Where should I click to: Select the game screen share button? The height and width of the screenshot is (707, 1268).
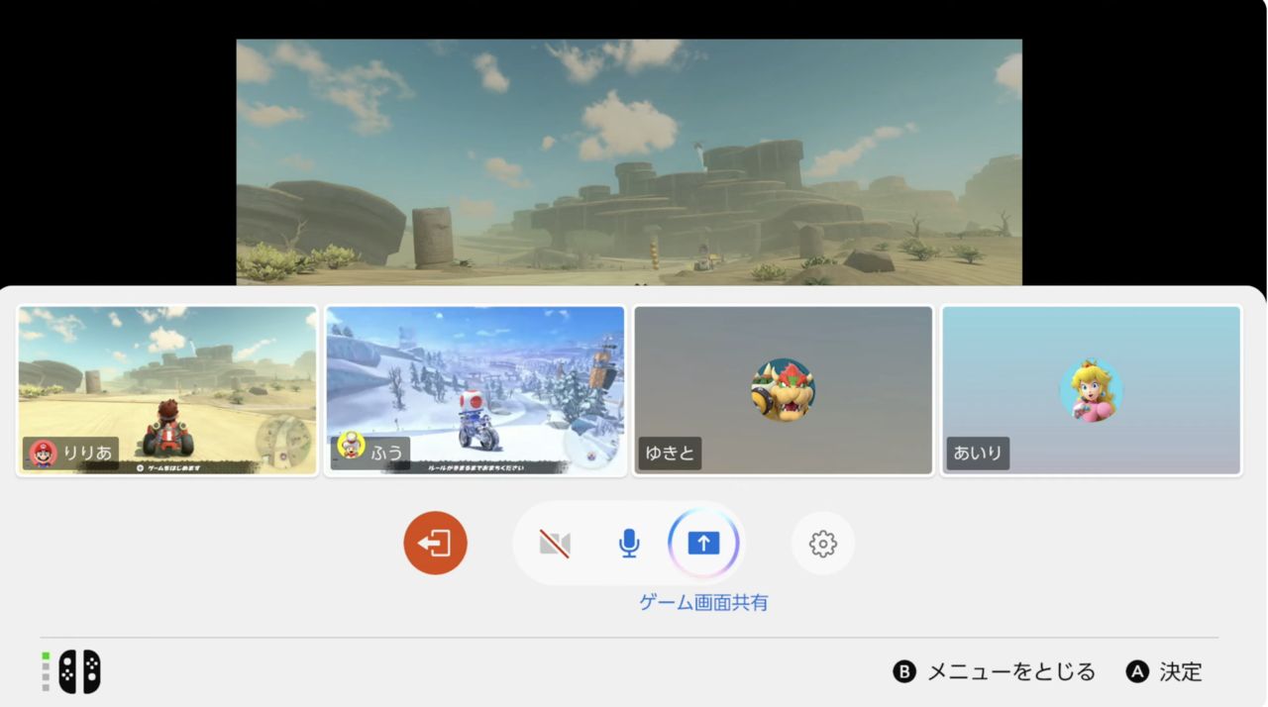click(703, 543)
